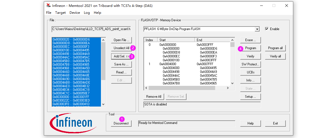Open the UCBs dialog

click(250, 72)
